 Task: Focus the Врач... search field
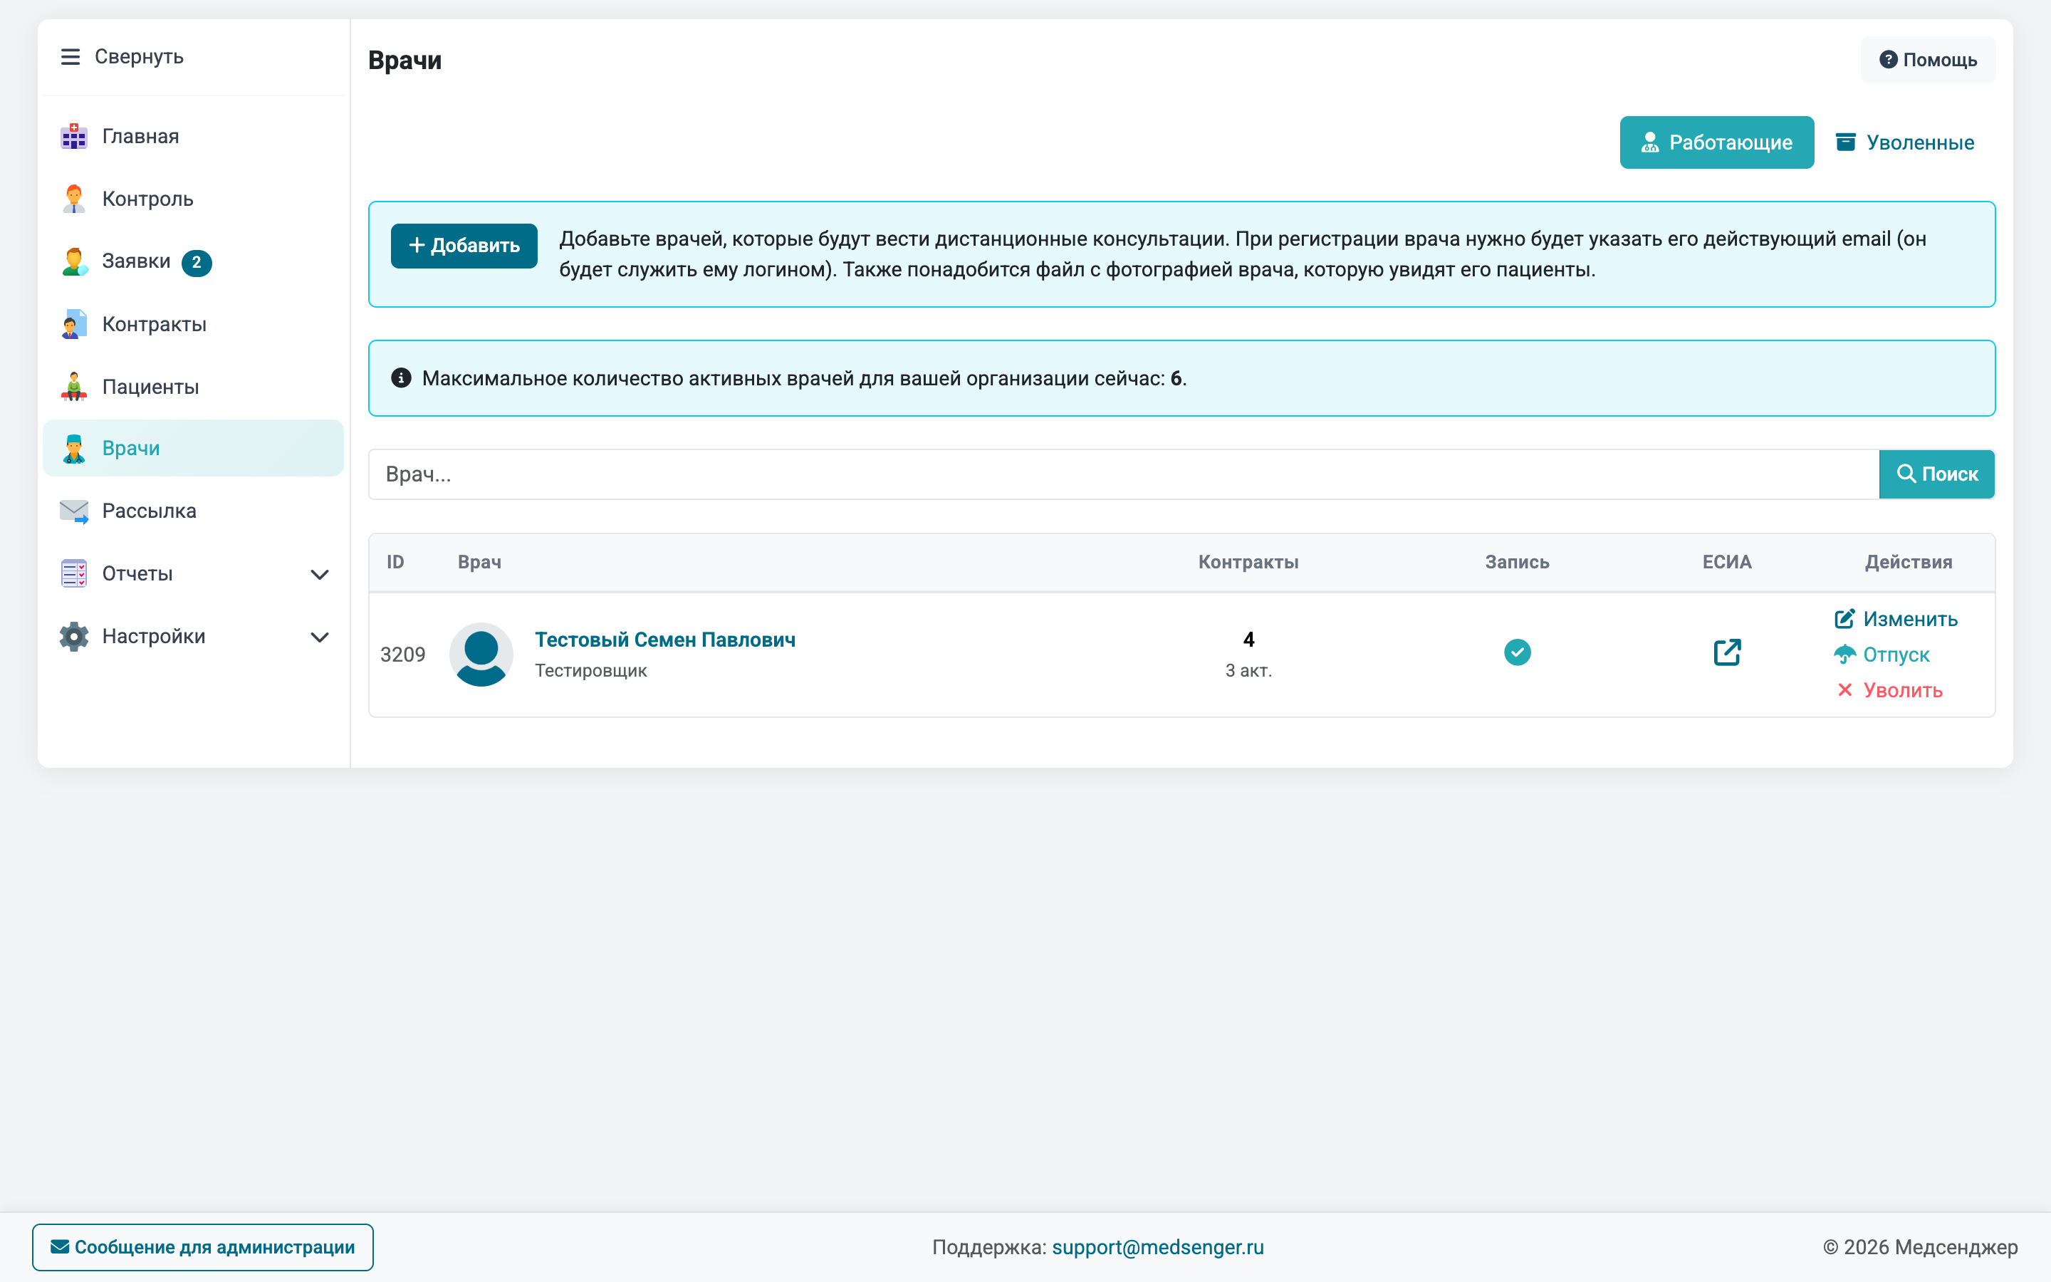[x=1124, y=474]
